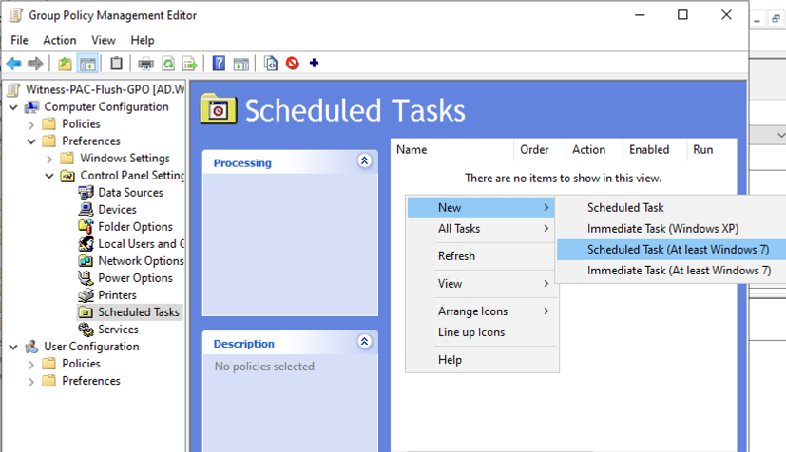
Task: Collapse the Computer Configuration node
Action: (13, 107)
